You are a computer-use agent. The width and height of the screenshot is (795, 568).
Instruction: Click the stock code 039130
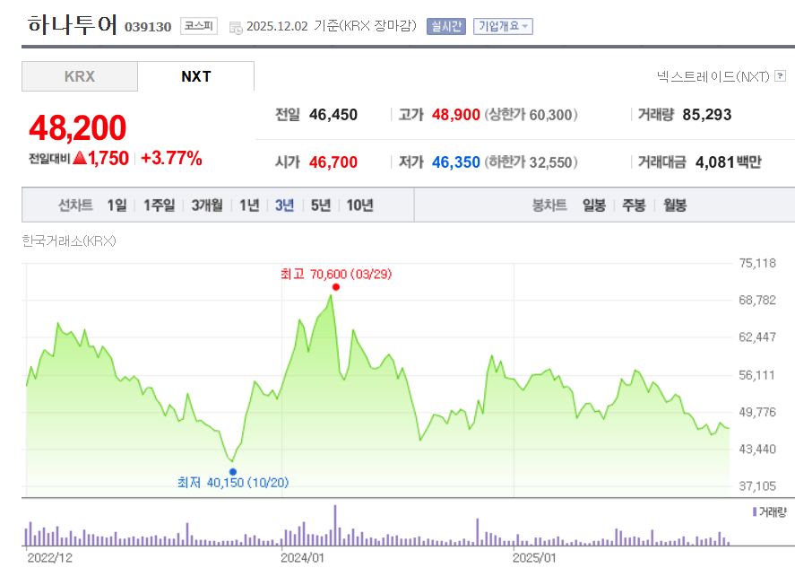148,27
